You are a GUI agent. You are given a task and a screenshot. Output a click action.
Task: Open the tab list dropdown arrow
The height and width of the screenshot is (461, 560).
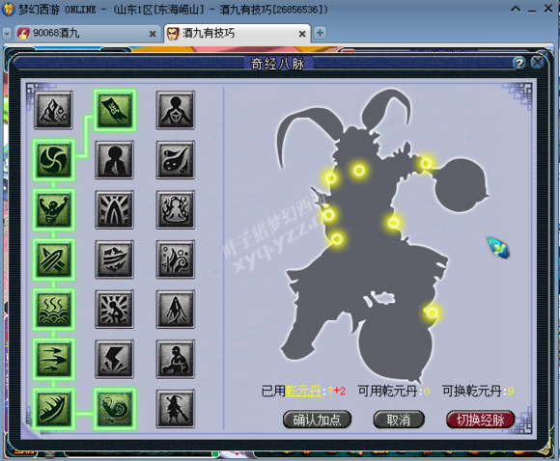click(x=7, y=34)
